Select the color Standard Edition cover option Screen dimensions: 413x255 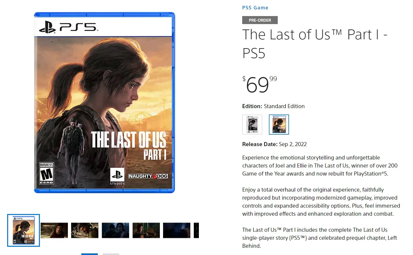click(279, 124)
